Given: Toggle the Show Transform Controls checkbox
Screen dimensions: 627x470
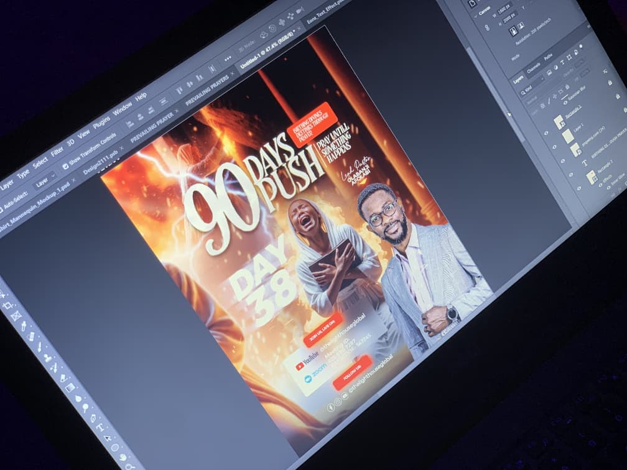Looking at the screenshot, I should (x=65, y=166).
